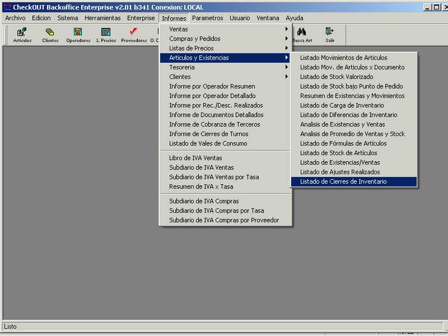Open Listado de Stock de Artículos
Viewport: 448px width, 336px height.
click(354, 153)
